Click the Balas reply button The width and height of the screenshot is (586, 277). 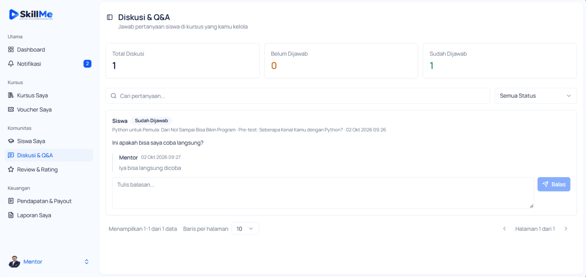pos(554,184)
